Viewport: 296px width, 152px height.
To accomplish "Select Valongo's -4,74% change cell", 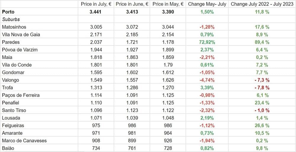I will point(207,80).
